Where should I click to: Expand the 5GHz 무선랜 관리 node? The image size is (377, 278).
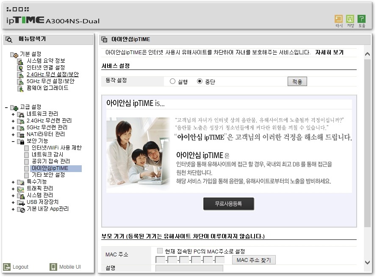click(13, 128)
